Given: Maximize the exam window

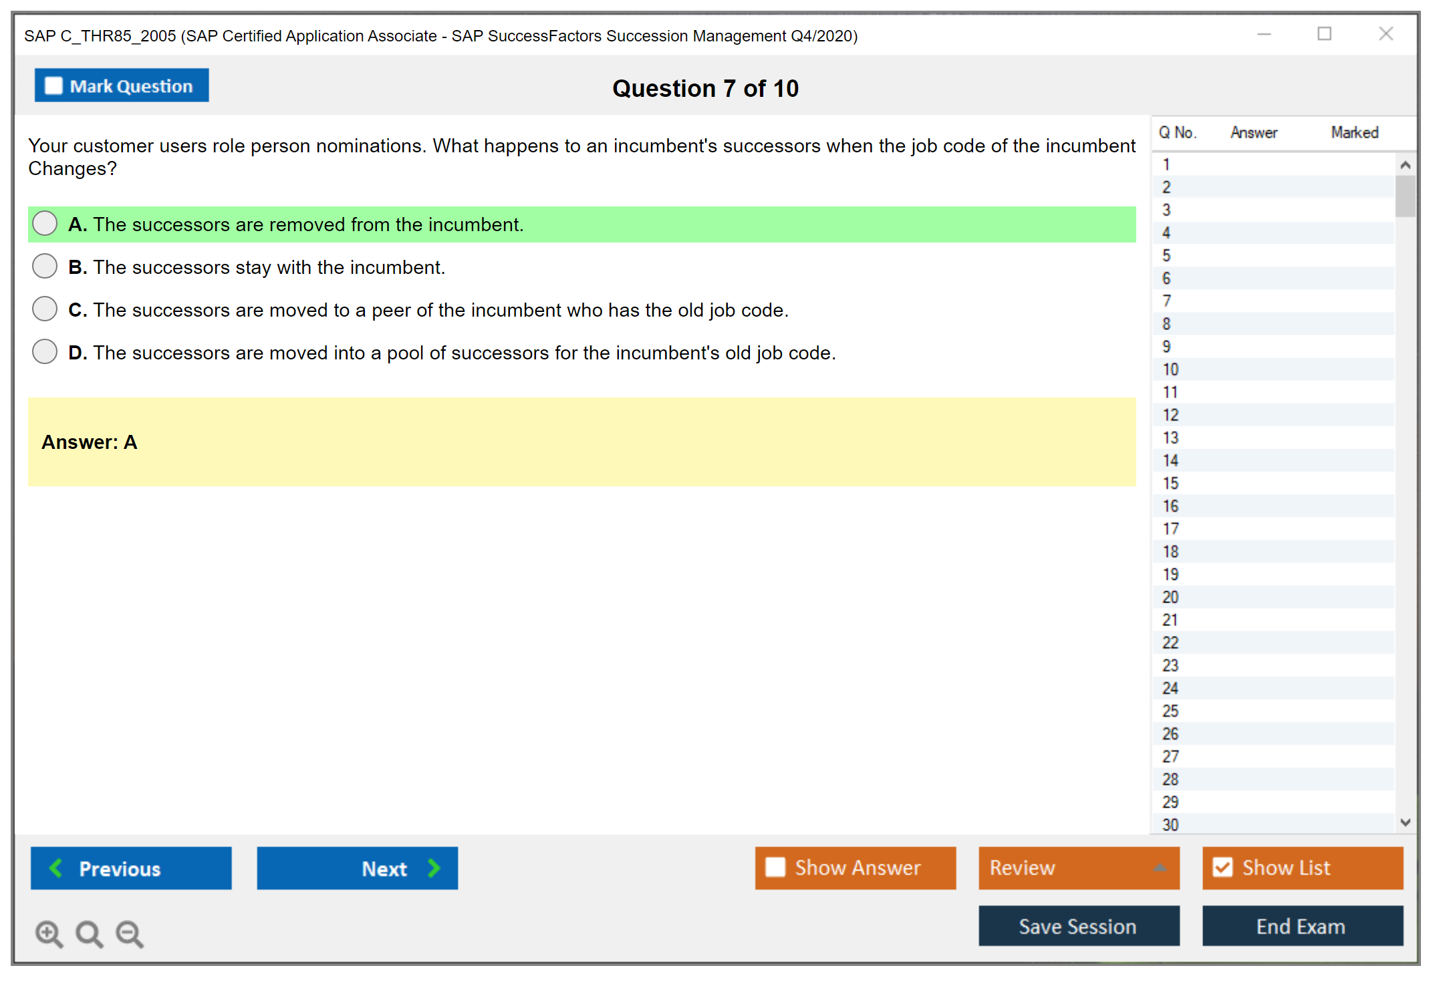Looking at the screenshot, I should 1324,34.
